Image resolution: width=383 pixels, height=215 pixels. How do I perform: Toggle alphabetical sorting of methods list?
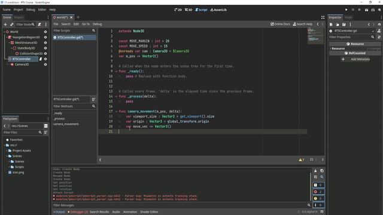tap(93, 100)
